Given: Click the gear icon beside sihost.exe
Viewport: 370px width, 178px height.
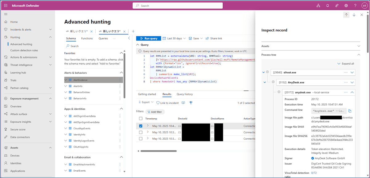Looking at the screenshot, I should pos(267,72).
